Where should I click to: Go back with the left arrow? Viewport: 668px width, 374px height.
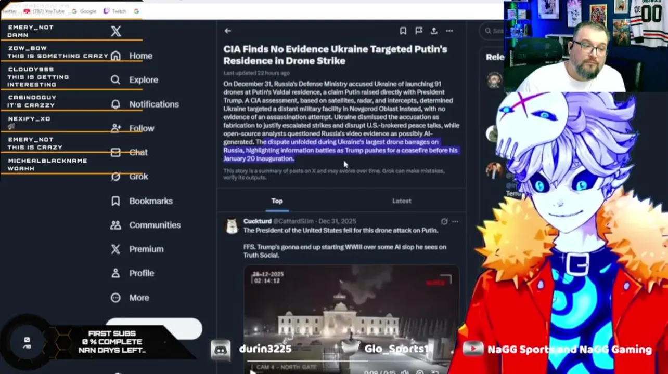[x=228, y=31]
